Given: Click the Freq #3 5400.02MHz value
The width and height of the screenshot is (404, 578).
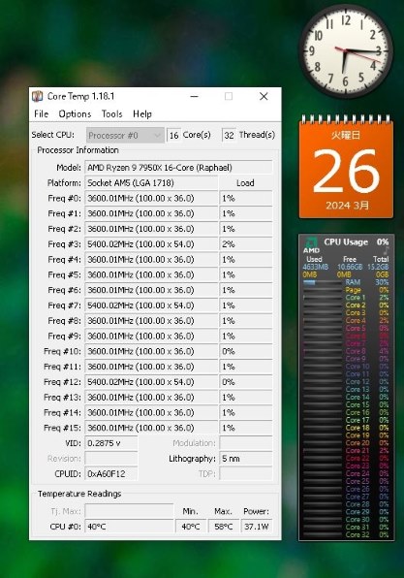Looking at the screenshot, I should point(151,244).
